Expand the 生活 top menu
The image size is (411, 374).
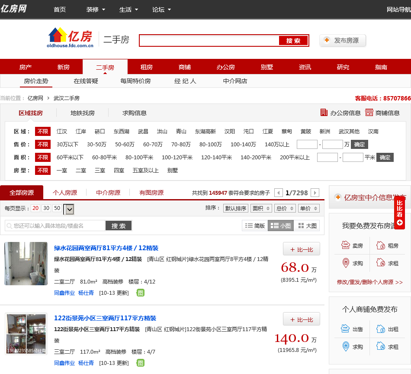pyautogui.click(x=128, y=10)
